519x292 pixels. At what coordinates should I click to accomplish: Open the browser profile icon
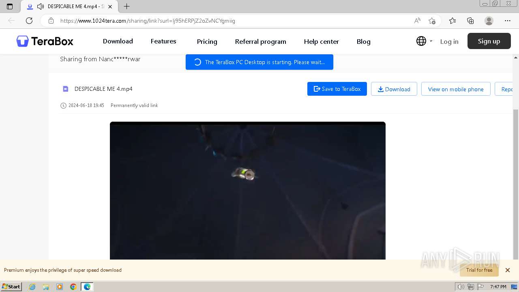(489, 21)
